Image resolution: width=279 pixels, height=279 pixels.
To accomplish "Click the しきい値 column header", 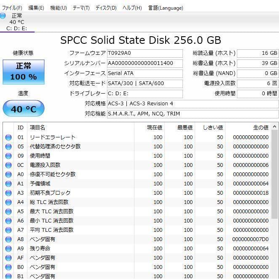I will 213,128.
